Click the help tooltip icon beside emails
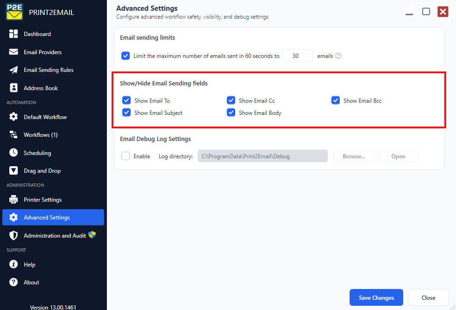Screen dimensions: 456x310 [338, 56]
